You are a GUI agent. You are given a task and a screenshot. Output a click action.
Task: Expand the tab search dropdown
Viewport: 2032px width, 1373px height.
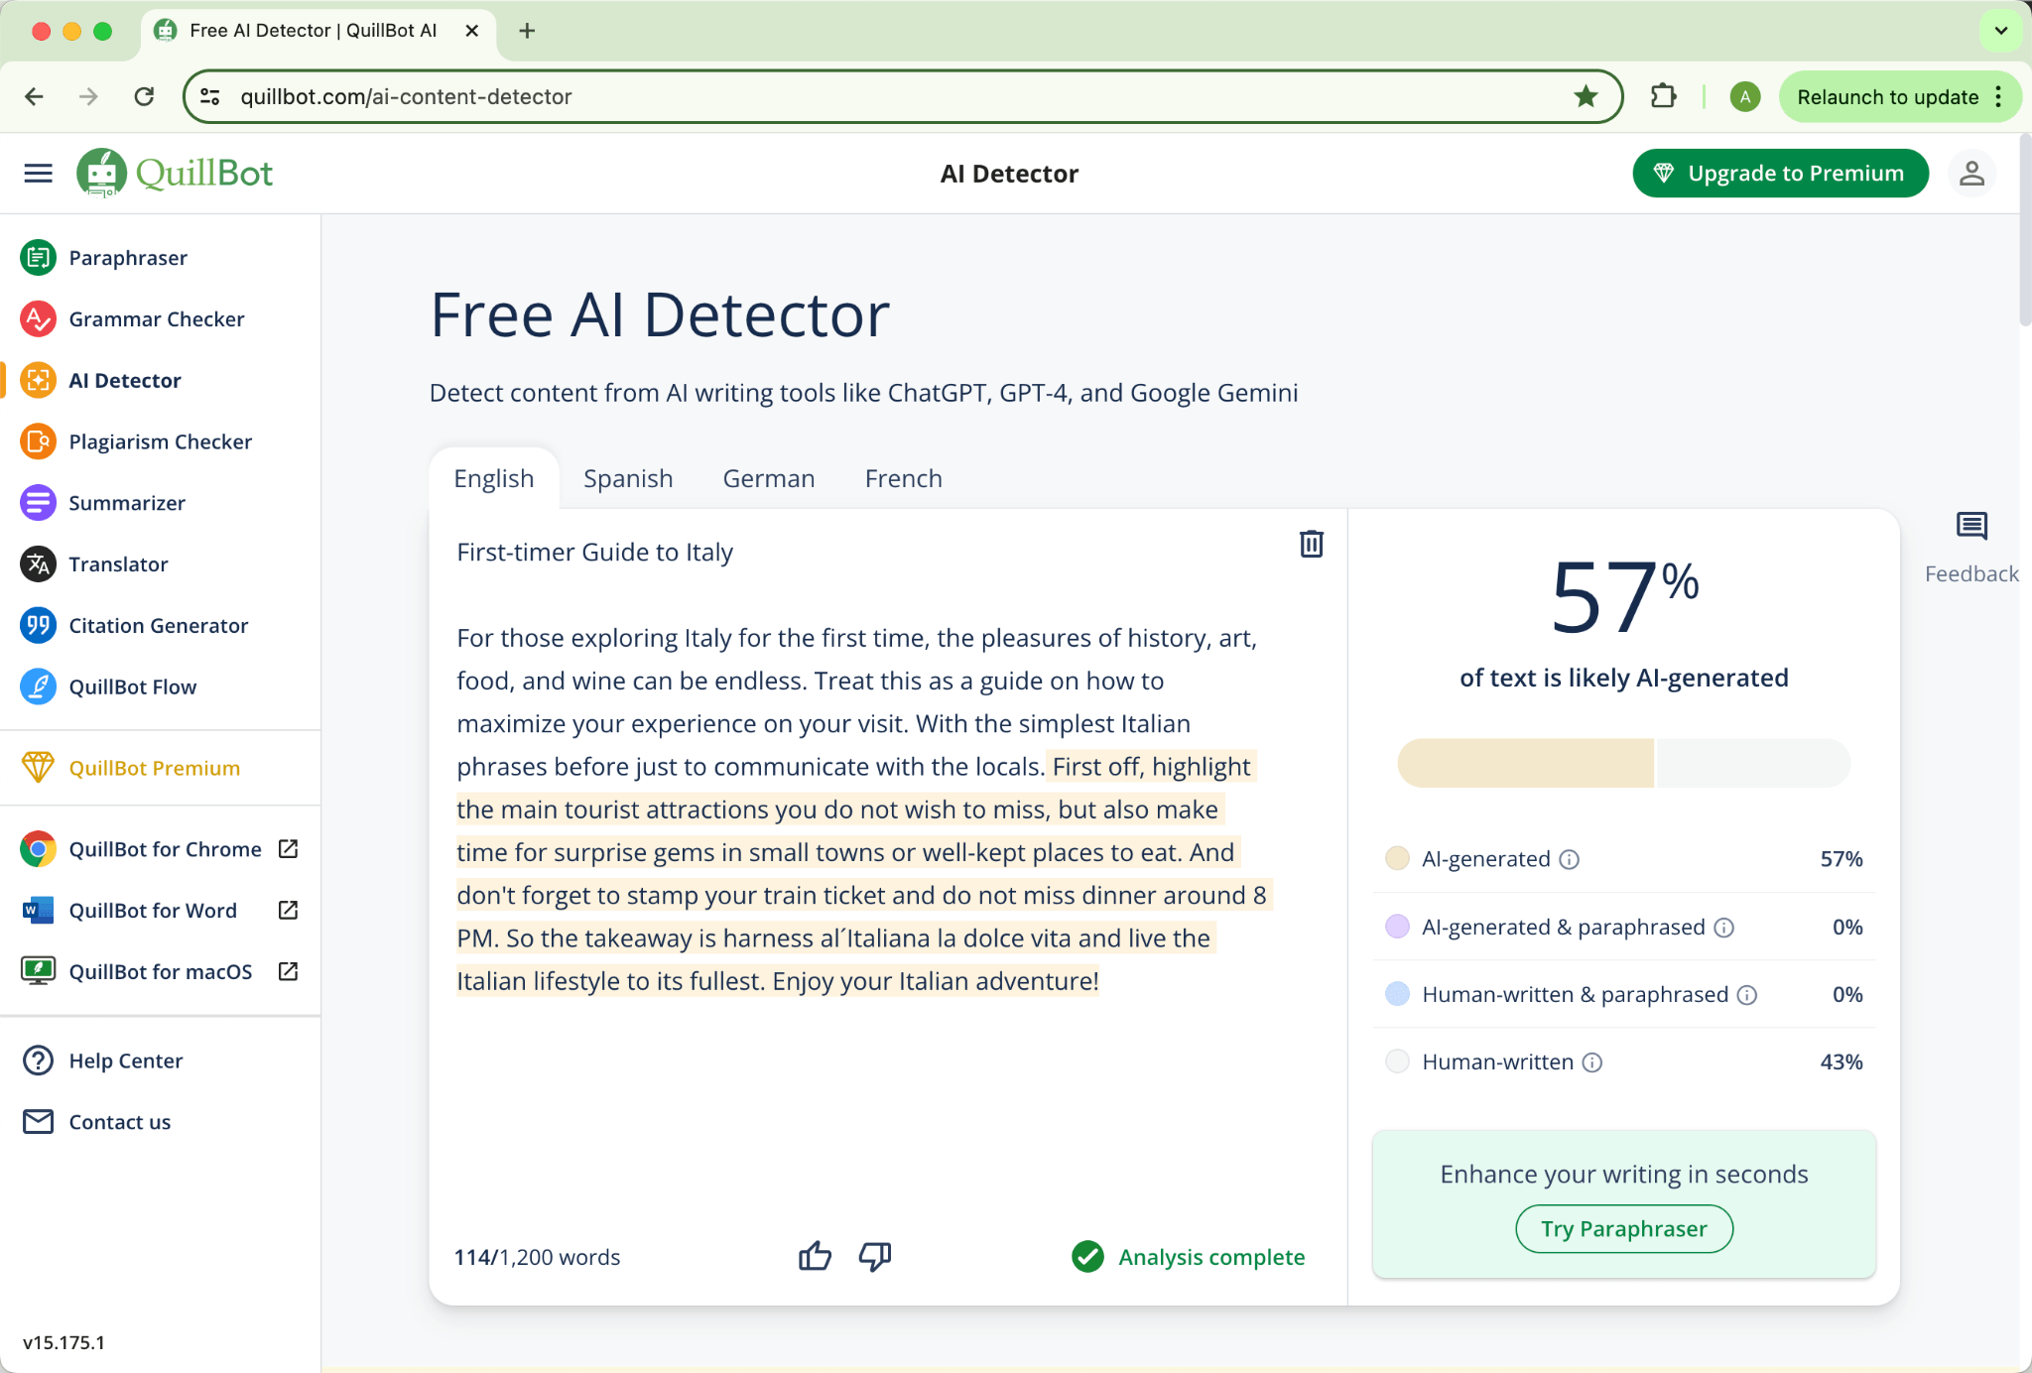tap(2000, 31)
